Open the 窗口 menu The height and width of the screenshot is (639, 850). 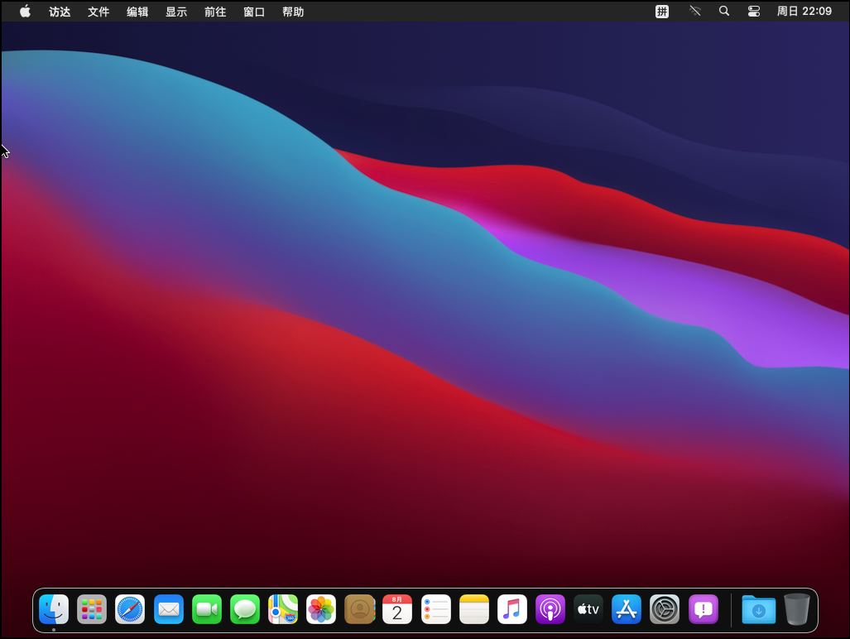(x=254, y=12)
